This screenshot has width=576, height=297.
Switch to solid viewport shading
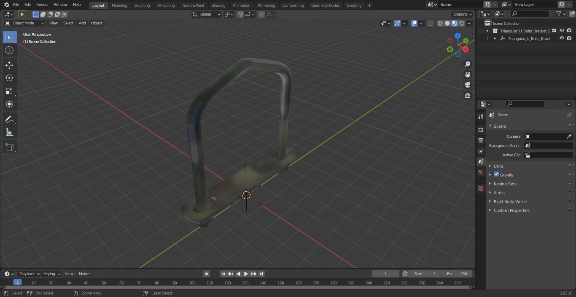(x=447, y=23)
